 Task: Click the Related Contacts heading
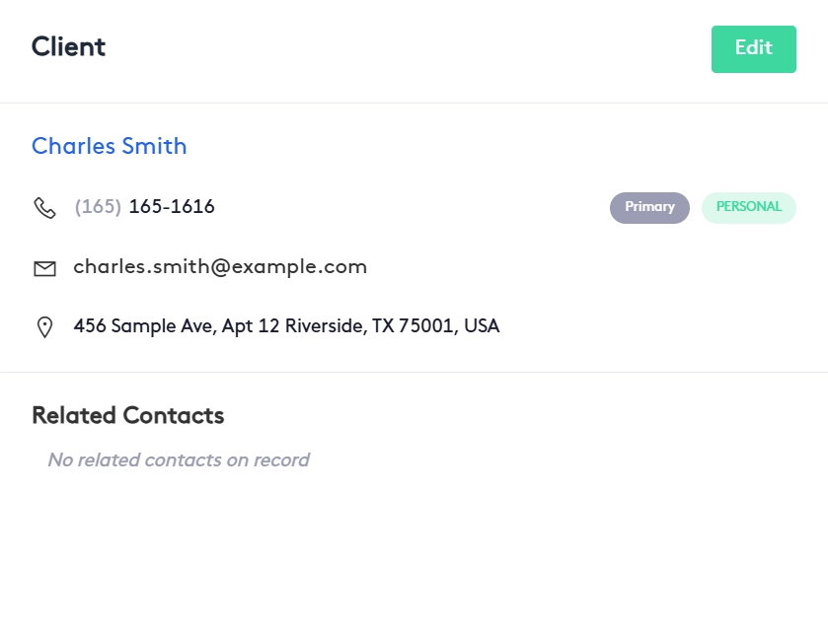[x=127, y=415]
